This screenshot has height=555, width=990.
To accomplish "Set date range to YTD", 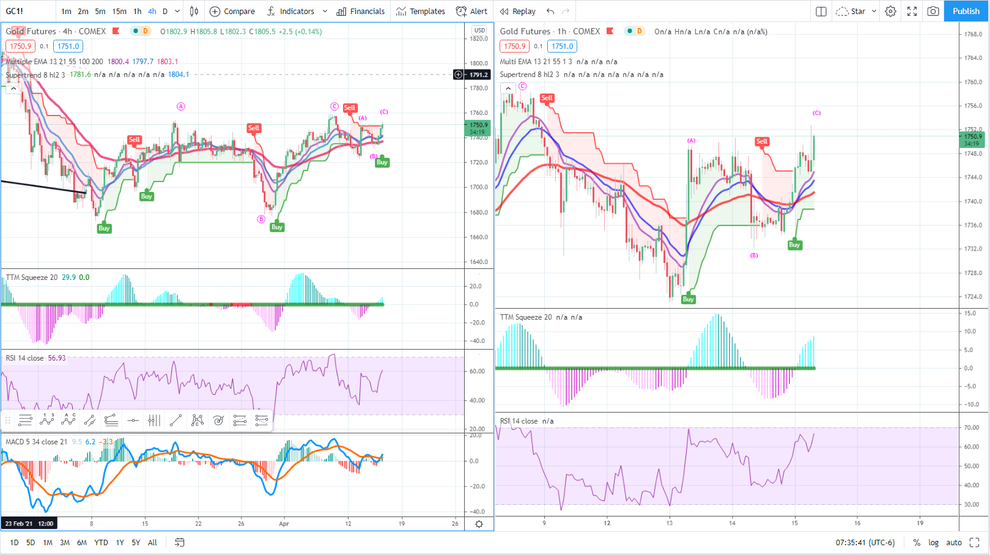I will pyautogui.click(x=101, y=542).
